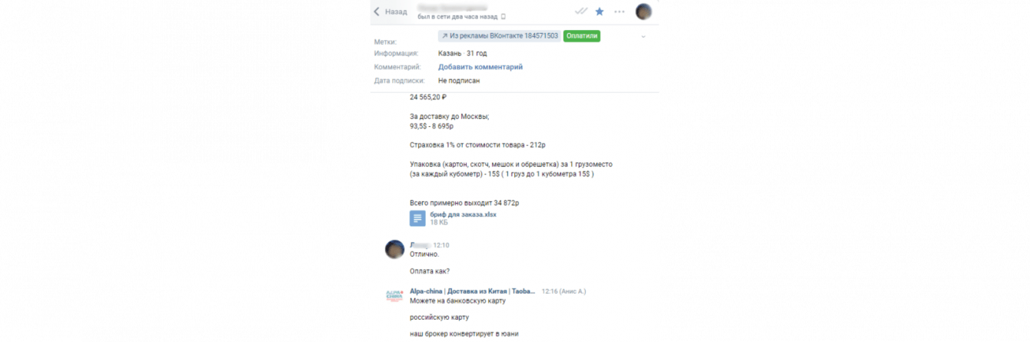Image resolution: width=1030 pixels, height=342 pixels.
Task: Select the Всего примерно выходит 34 872р message
Action: click(x=464, y=203)
